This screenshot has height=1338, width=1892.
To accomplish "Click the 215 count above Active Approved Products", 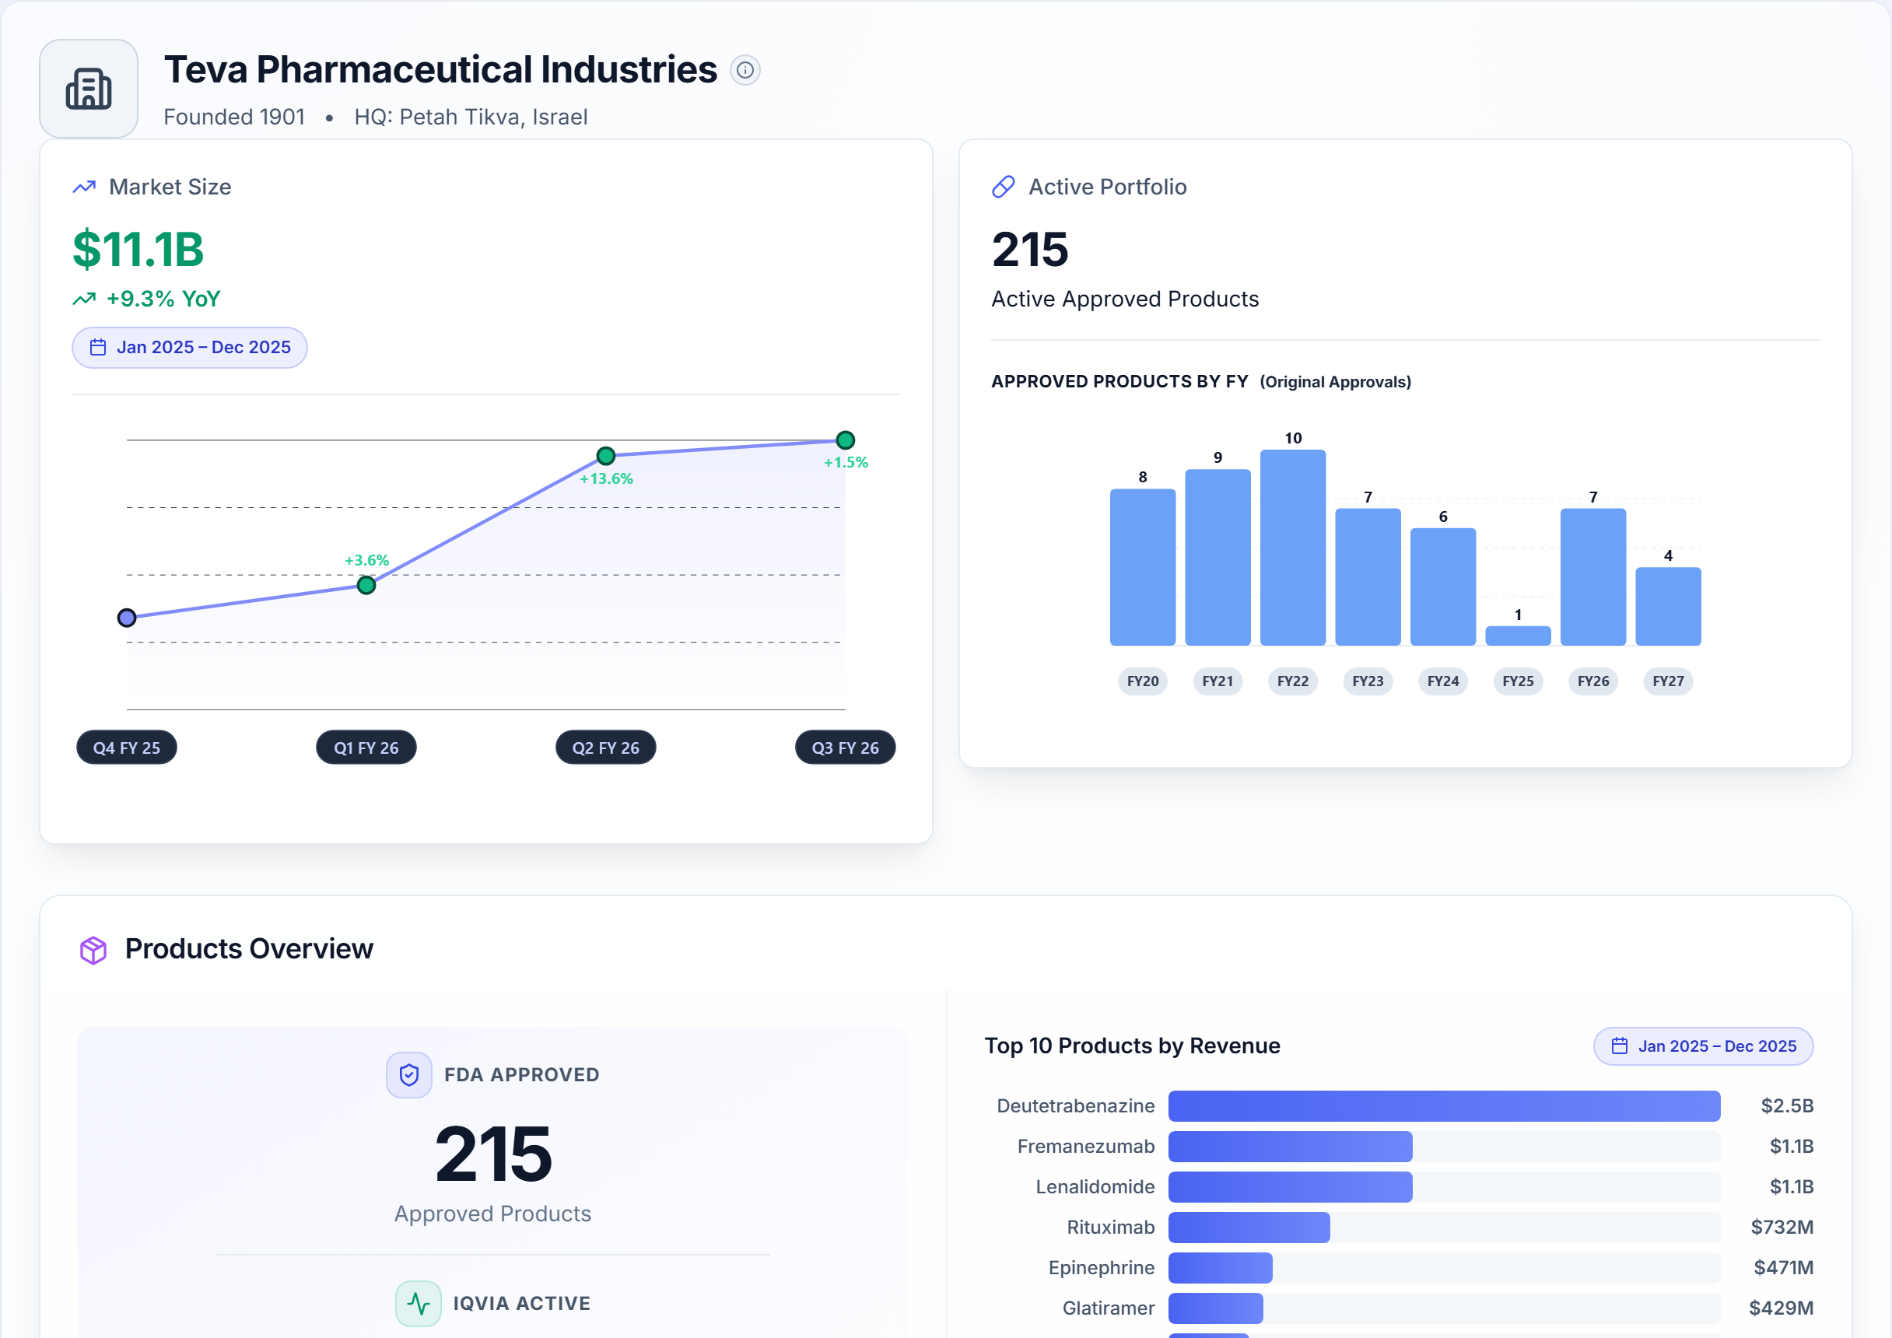I will 1030,250.
